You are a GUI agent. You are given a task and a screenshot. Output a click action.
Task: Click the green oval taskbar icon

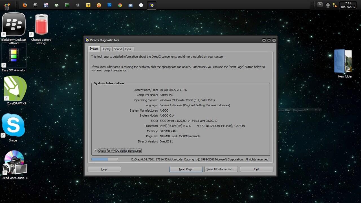56,5
